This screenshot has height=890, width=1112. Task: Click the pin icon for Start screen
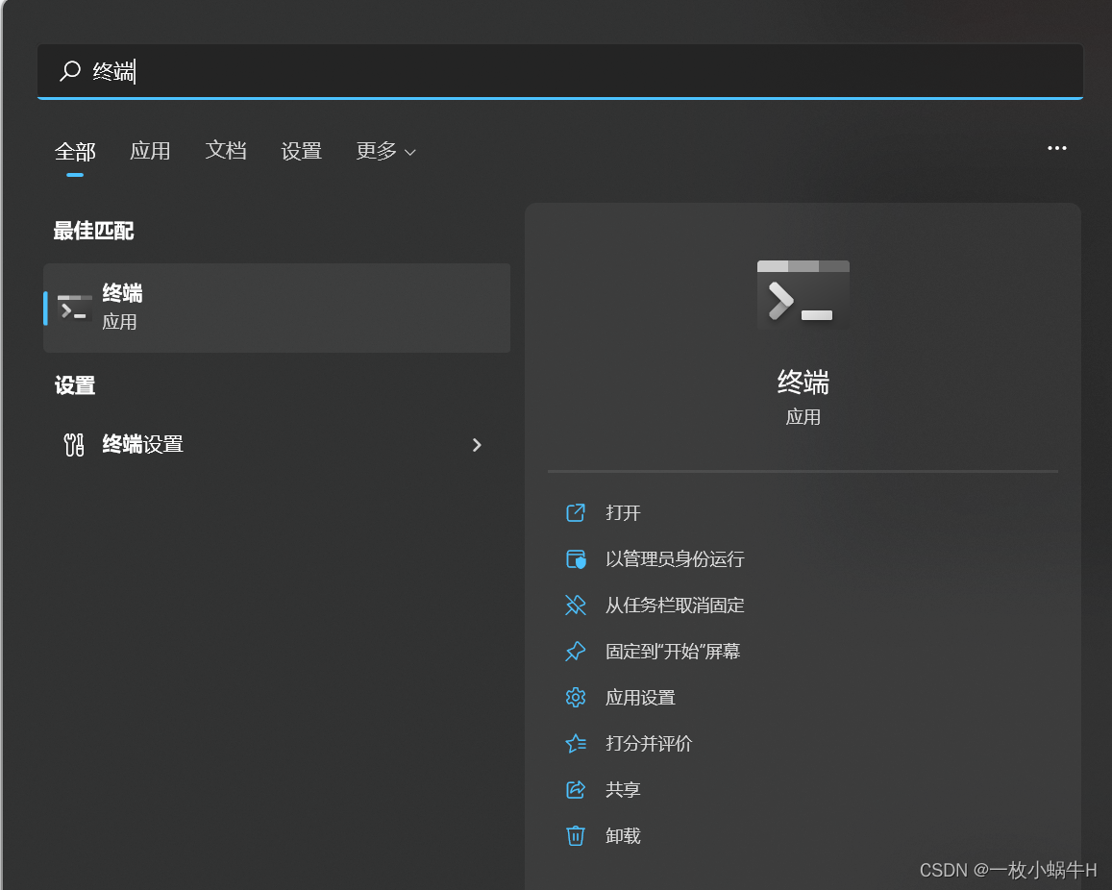pos(575,651)
